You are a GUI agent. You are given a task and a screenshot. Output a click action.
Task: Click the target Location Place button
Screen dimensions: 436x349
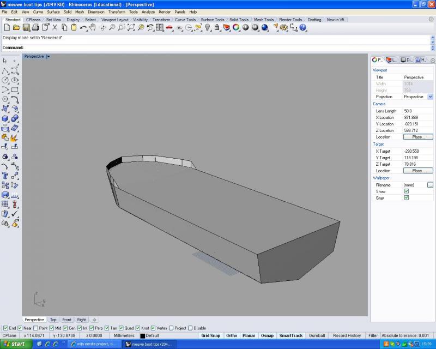click(418, 171)
